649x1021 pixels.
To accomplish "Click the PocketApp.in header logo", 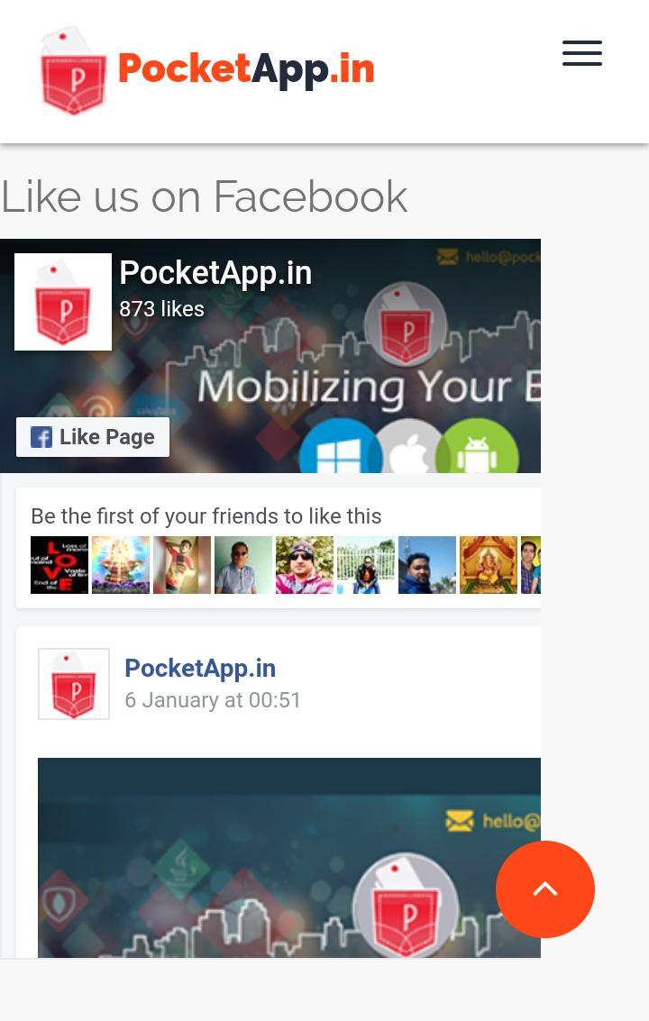I will (x=207, y=70).
